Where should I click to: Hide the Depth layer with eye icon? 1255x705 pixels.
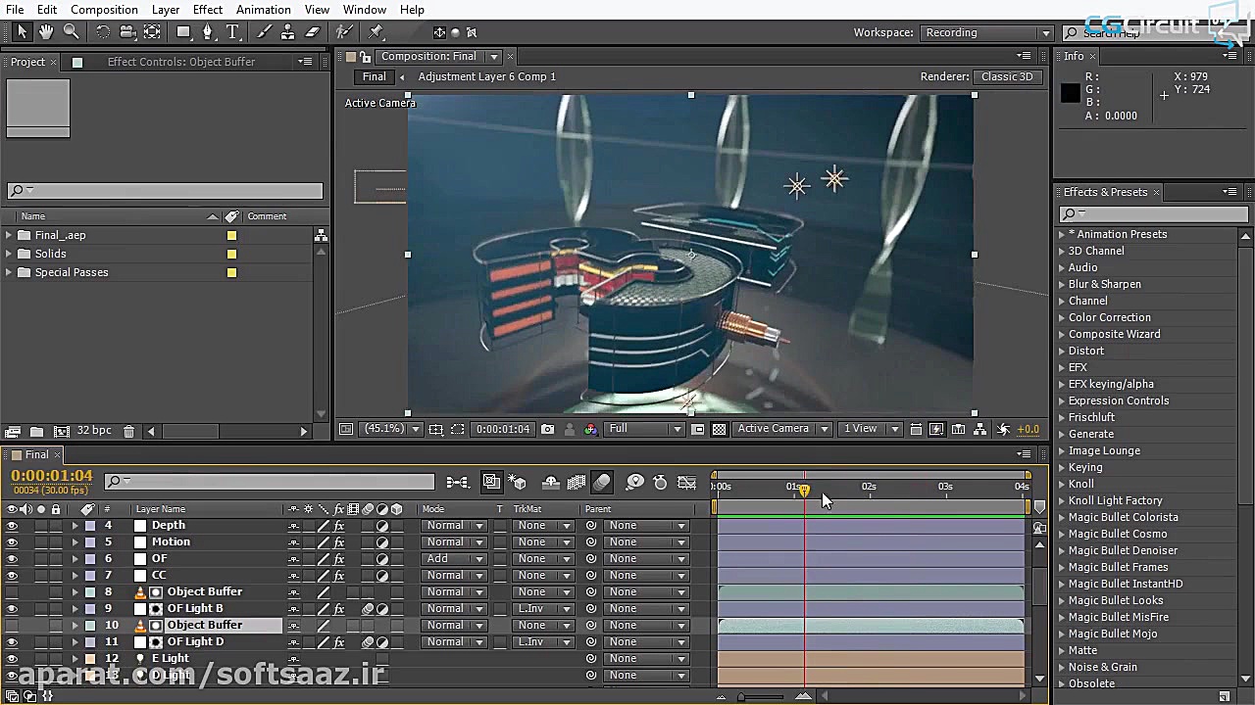12,526
